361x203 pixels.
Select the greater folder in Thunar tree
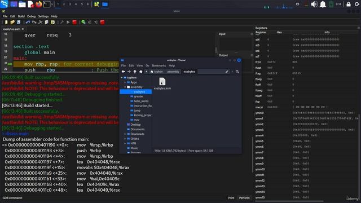tap(138, 96)
